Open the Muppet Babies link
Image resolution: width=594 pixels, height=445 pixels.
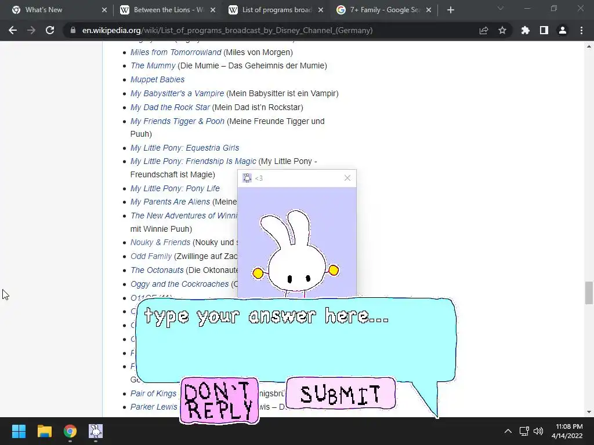coord(157,79)
